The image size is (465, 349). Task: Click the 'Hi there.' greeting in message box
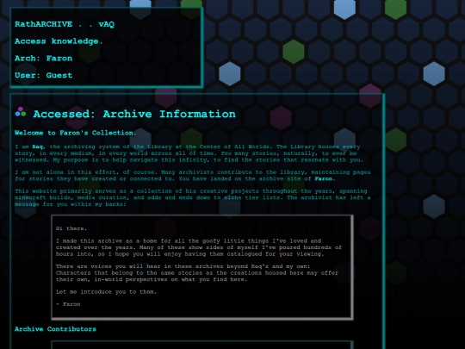click(x=71, y=228)
